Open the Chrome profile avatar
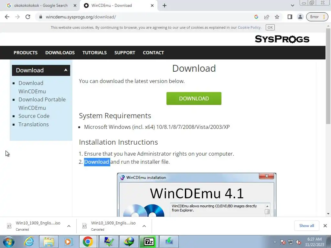The height and width of the screenshot is (248, 331). click(x=300, y=17)
